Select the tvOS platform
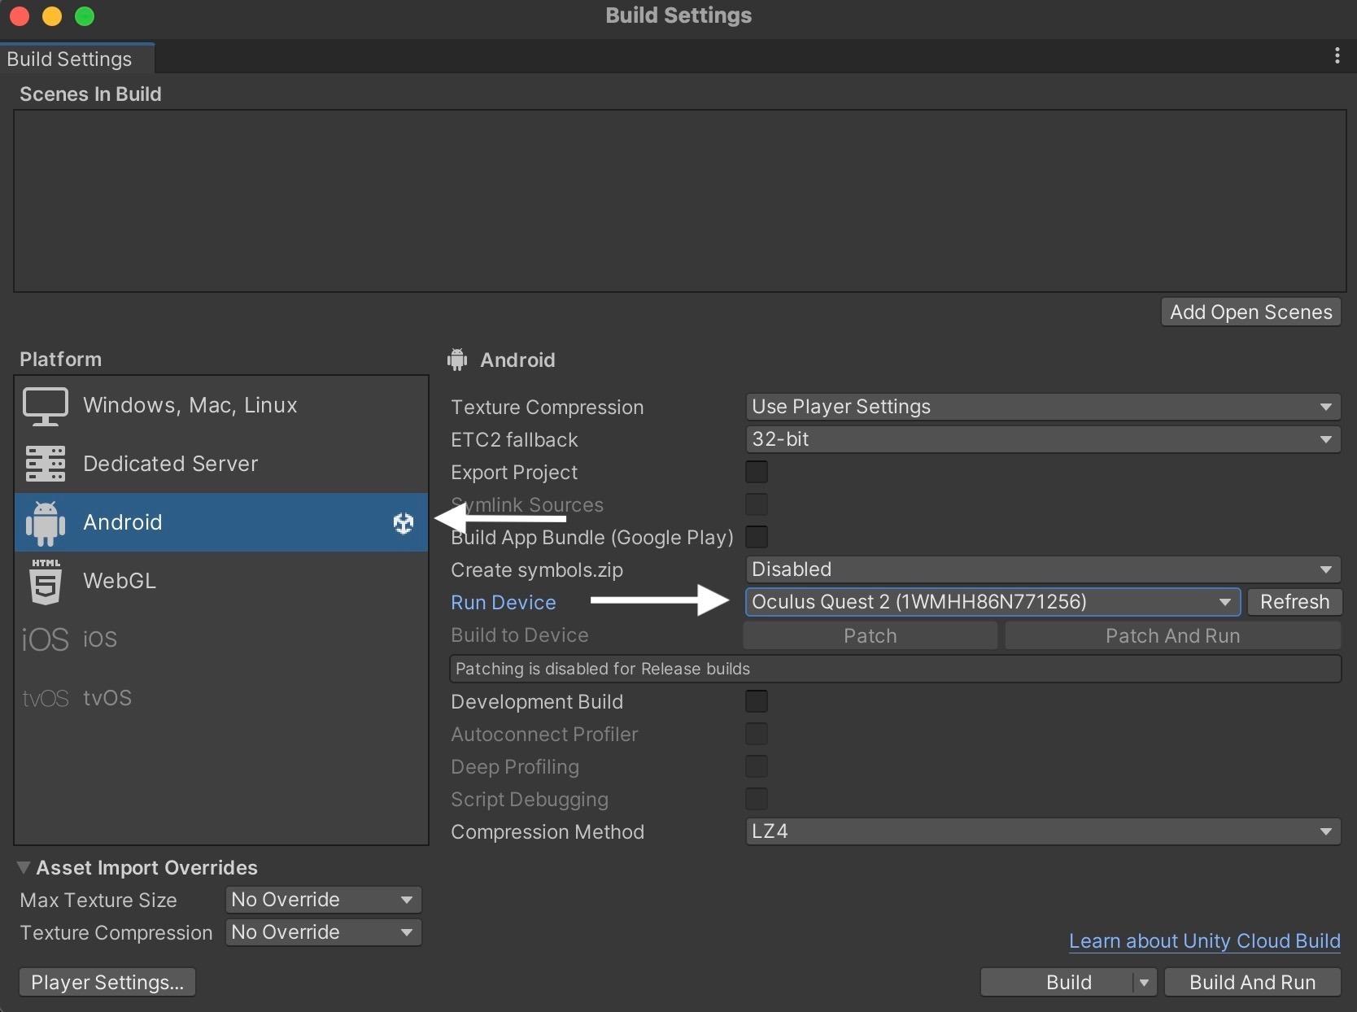 [x=221, y=698]
